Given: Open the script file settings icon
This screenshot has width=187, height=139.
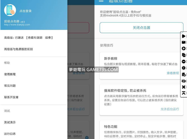Looking at the screenshot, I should point(184,75).
